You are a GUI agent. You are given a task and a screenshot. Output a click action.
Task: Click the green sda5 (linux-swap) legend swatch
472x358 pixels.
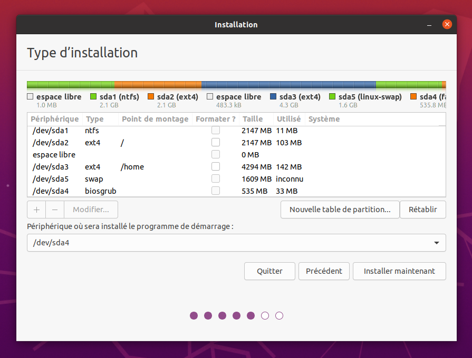coord(332,96)
